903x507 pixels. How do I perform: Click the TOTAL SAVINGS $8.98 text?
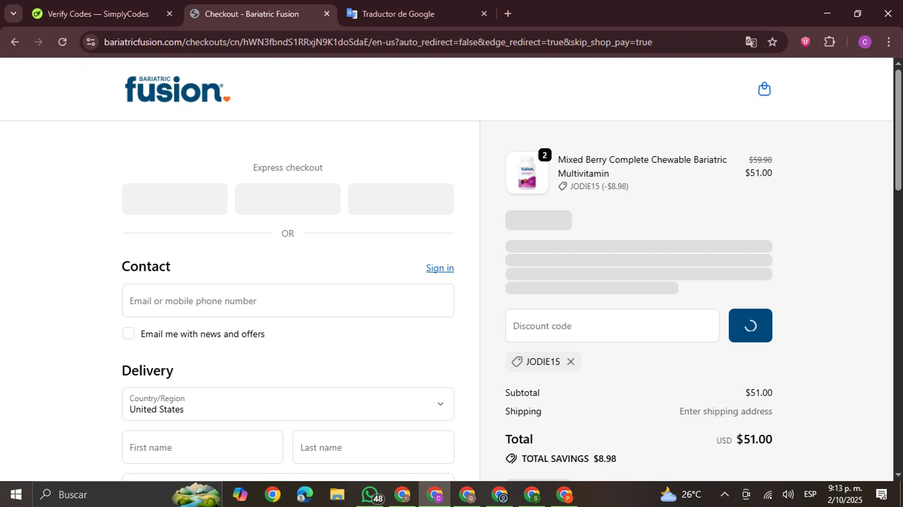tap(568, 458)
